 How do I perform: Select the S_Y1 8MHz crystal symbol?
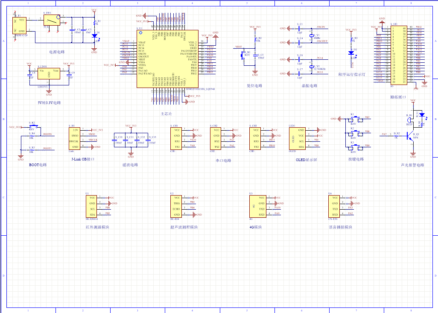point(312,36)
